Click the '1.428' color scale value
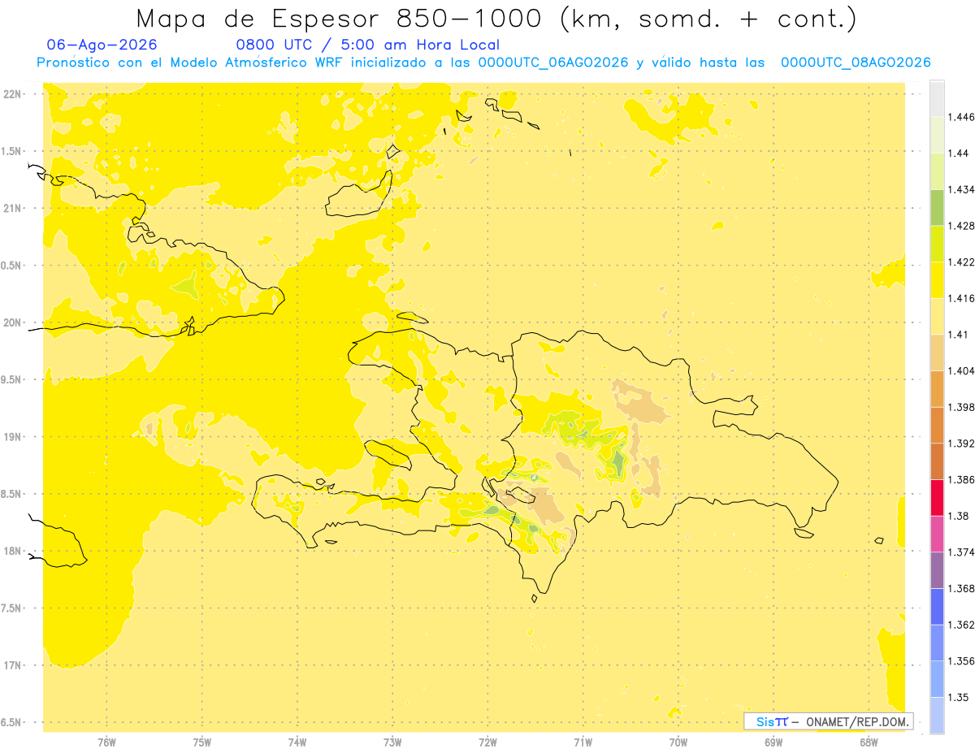Image resolution: width=975 pixels, height=753 pixels. click(x=960, y=226)
